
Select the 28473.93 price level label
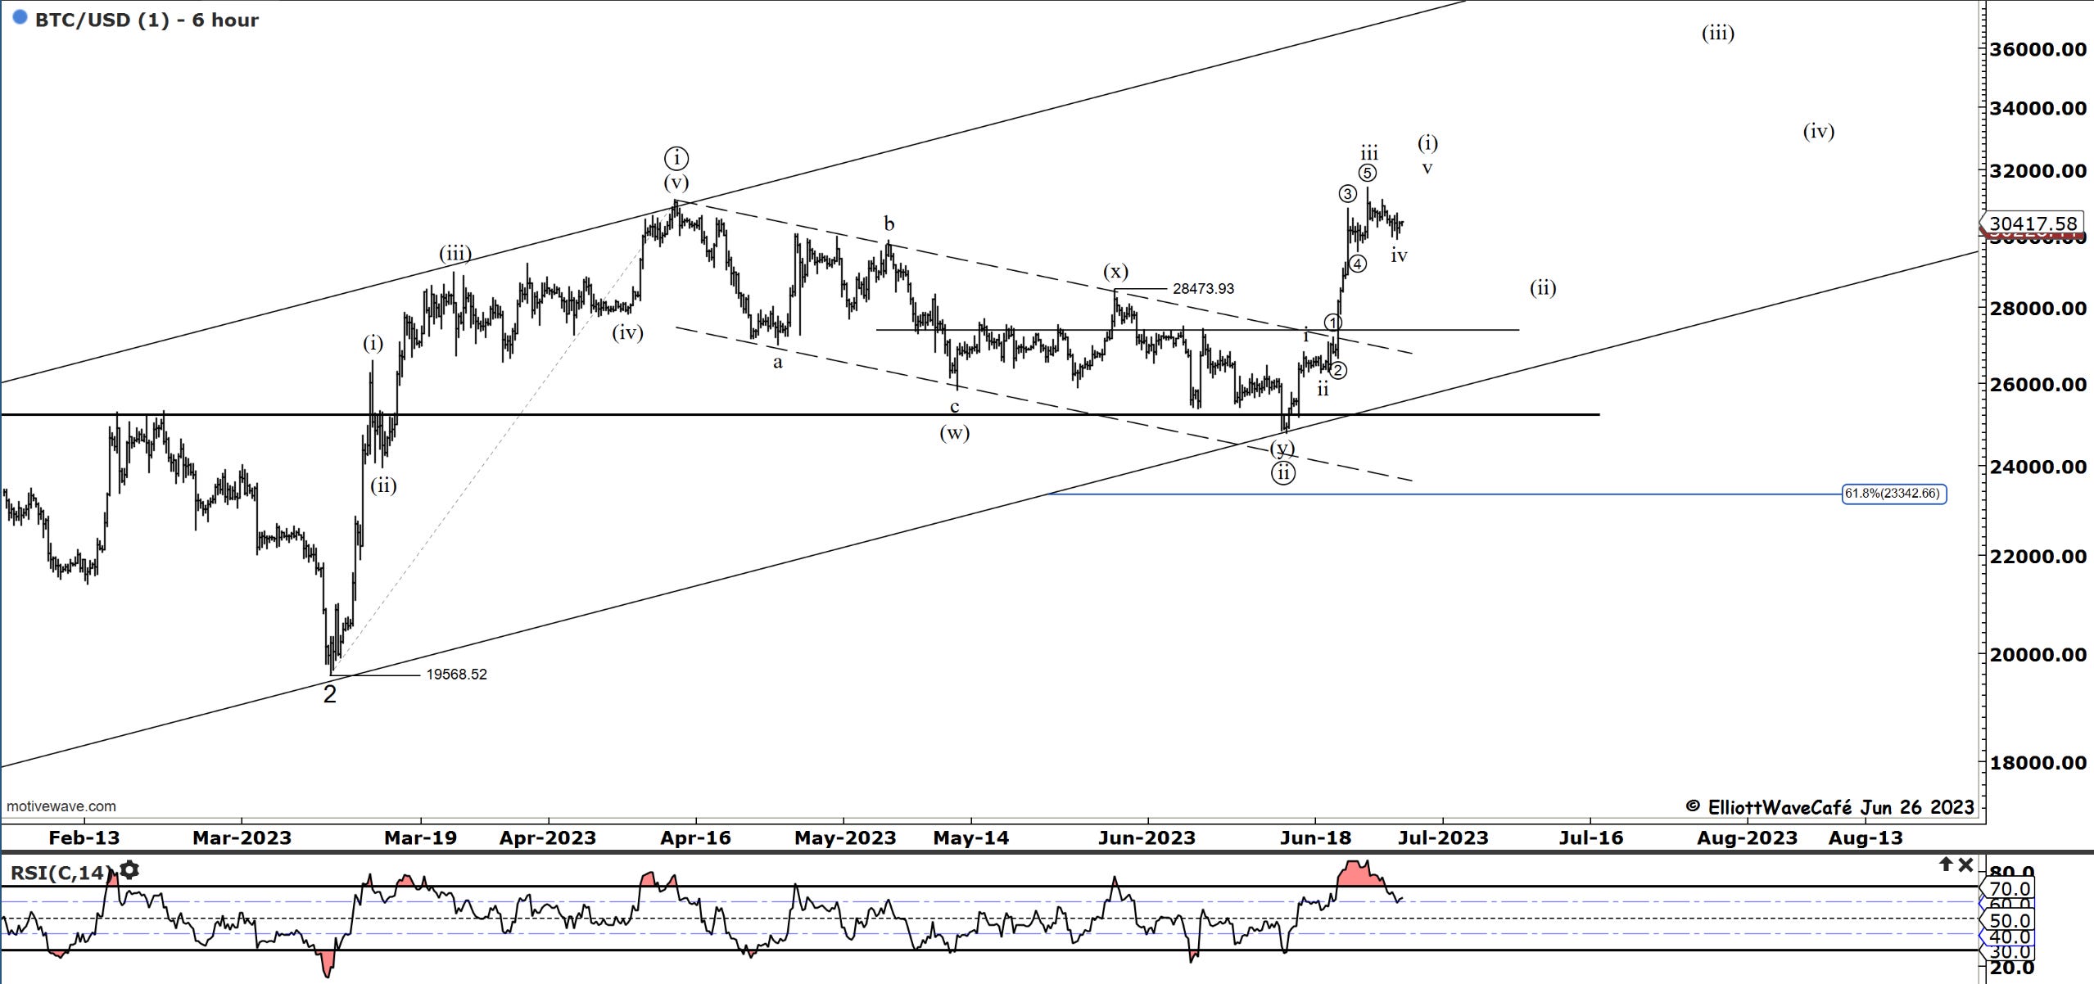(1203, 289)
